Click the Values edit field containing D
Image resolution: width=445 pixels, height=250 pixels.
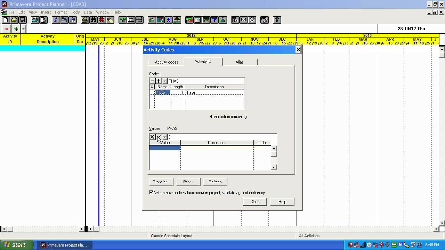[x=222, y=137]
